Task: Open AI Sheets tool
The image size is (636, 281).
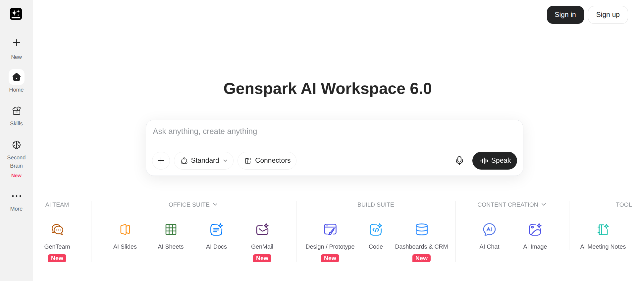Action: (x=171, y=236)
